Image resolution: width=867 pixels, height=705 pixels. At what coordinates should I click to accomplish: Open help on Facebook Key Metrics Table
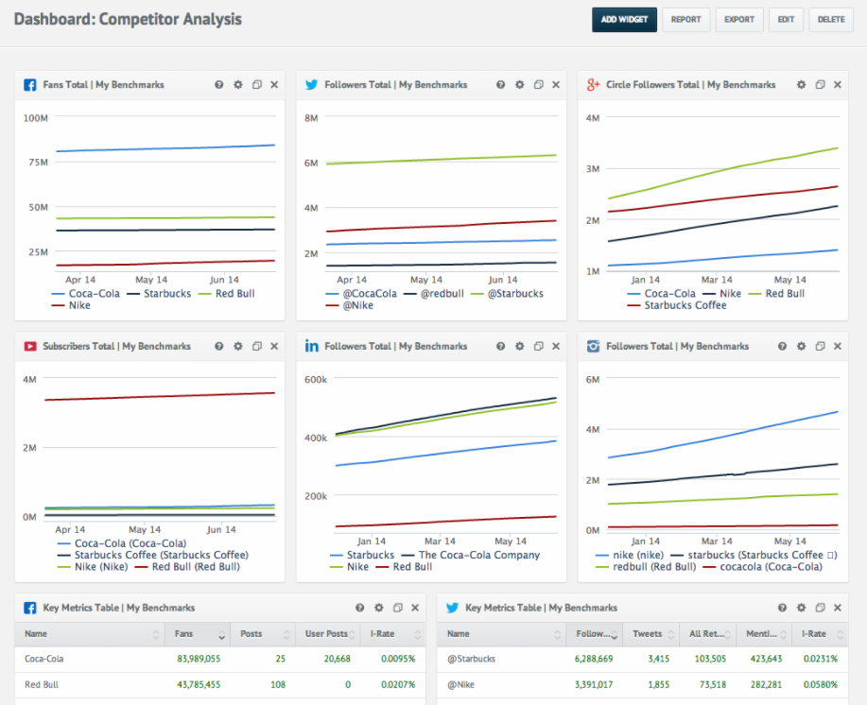(x=360, y=608)
